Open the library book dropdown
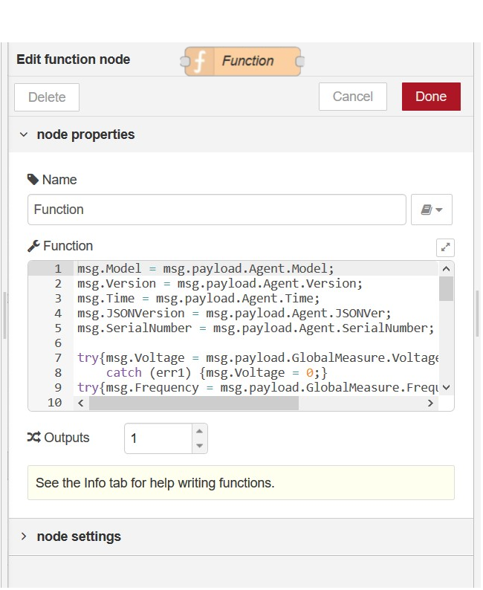This screenshot has height=590, width=483. click(432, 210)
